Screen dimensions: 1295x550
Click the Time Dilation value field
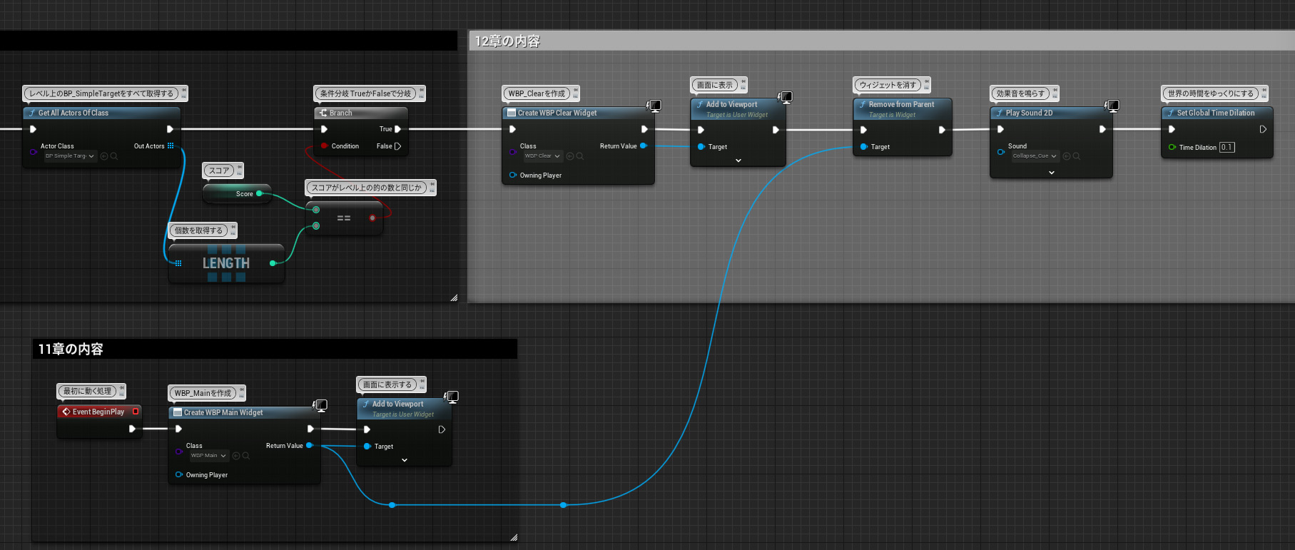[1227, 148]
